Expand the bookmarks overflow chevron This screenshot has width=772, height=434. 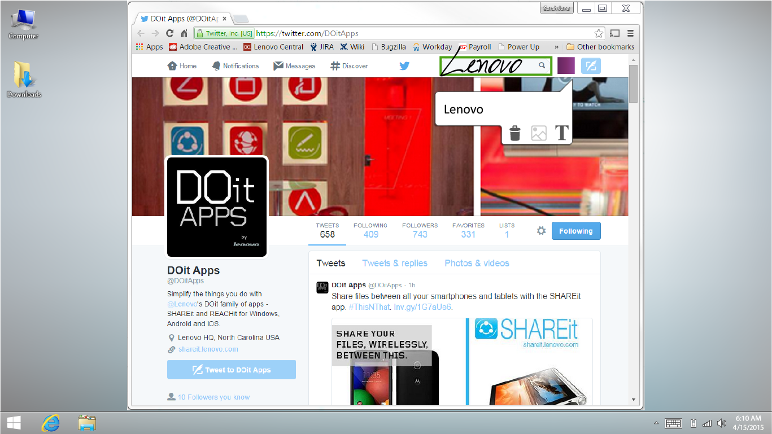pos(557,47)
